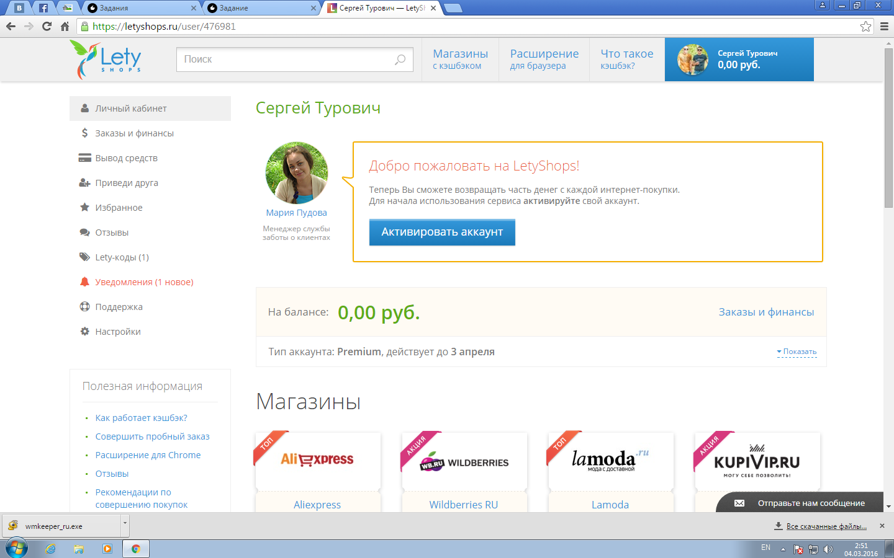Screen dimensions: 894x558
Task: Click Отправьте нам сообщение envelope icon
Action: point(739,503)
